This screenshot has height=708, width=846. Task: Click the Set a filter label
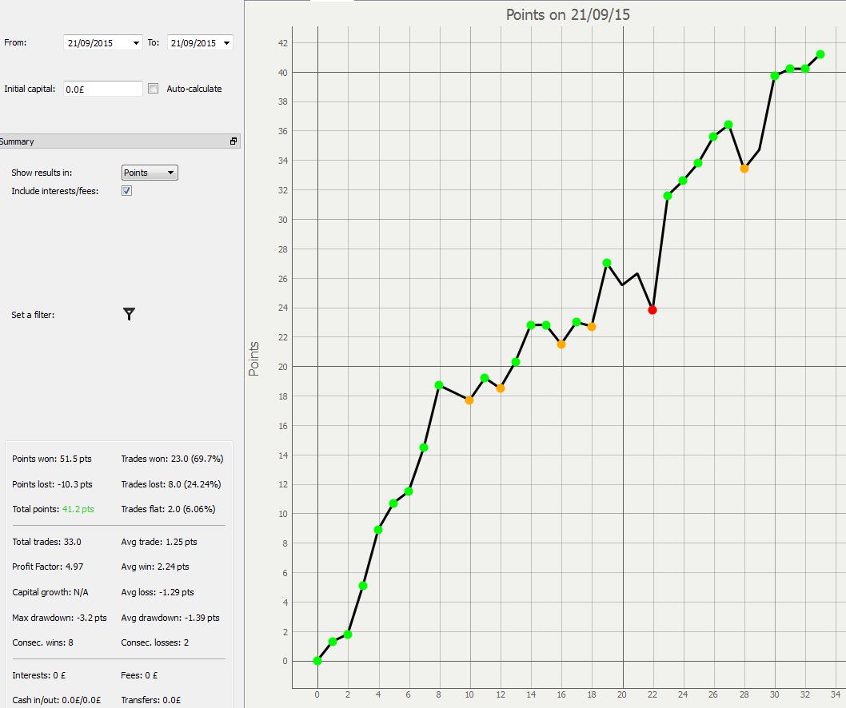pyautogui.click(x=33, y=315)
